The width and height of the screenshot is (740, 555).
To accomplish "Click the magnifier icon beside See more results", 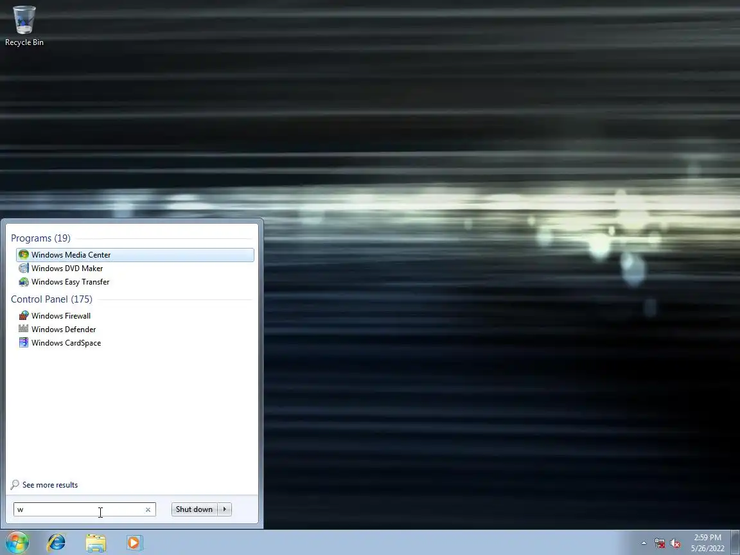I will click(x=15, y=485).
